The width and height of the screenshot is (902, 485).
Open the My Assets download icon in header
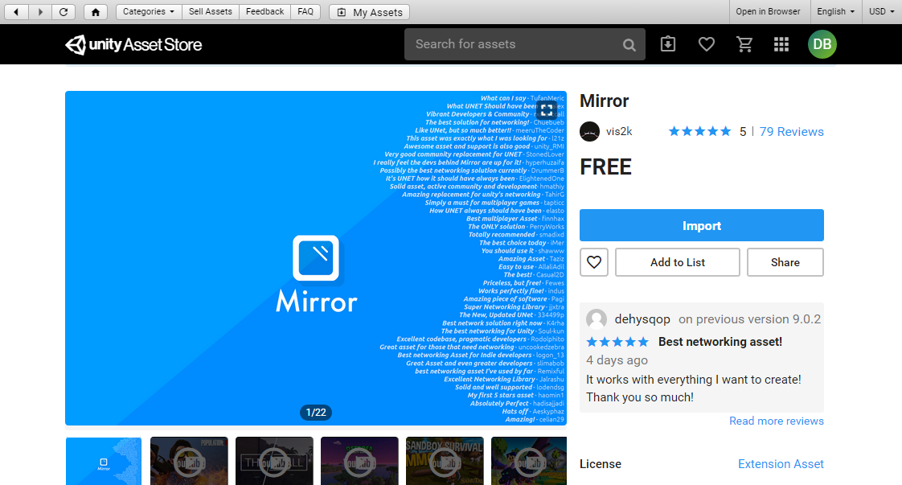tap(668, 44)
